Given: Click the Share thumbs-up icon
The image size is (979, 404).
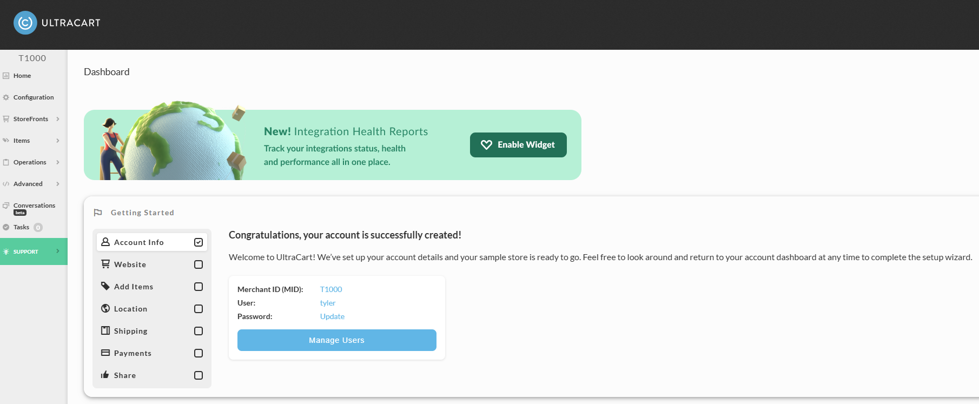Looking at the screenshot, I should [105, 375].
